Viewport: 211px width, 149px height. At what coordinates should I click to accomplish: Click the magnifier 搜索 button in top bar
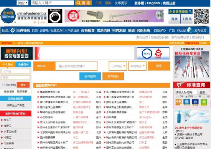(84, 3)
